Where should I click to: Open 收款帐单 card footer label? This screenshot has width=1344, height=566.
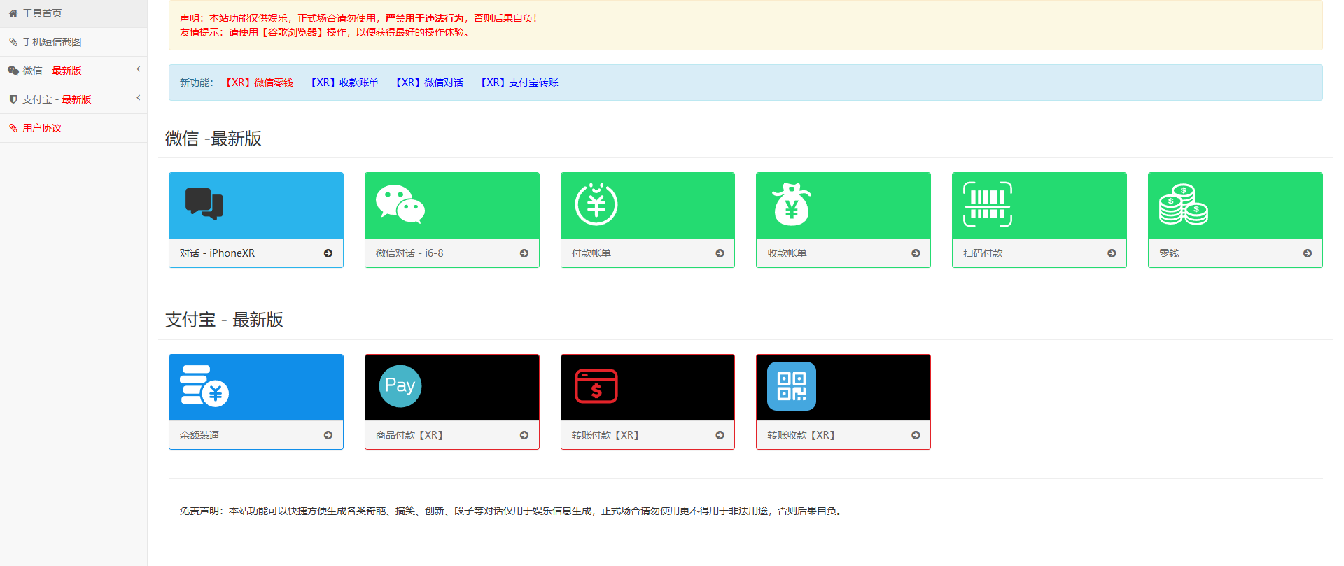pyautogui.click(x=787, y=253)
